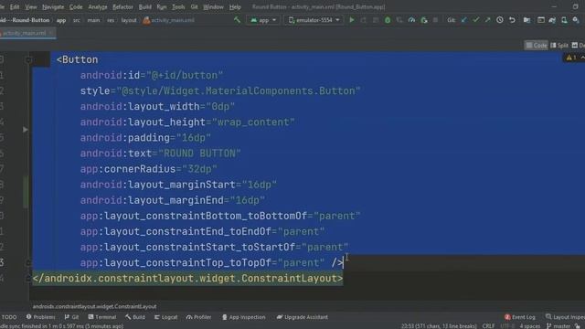Open the Git menu
This screenshot has width=585, height=329.
click(194, 6)
